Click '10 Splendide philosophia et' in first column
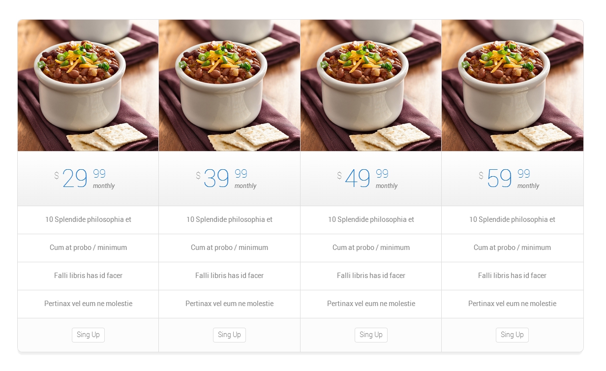Viewport: 606px width, 371px height. click(x=88, y=219)
